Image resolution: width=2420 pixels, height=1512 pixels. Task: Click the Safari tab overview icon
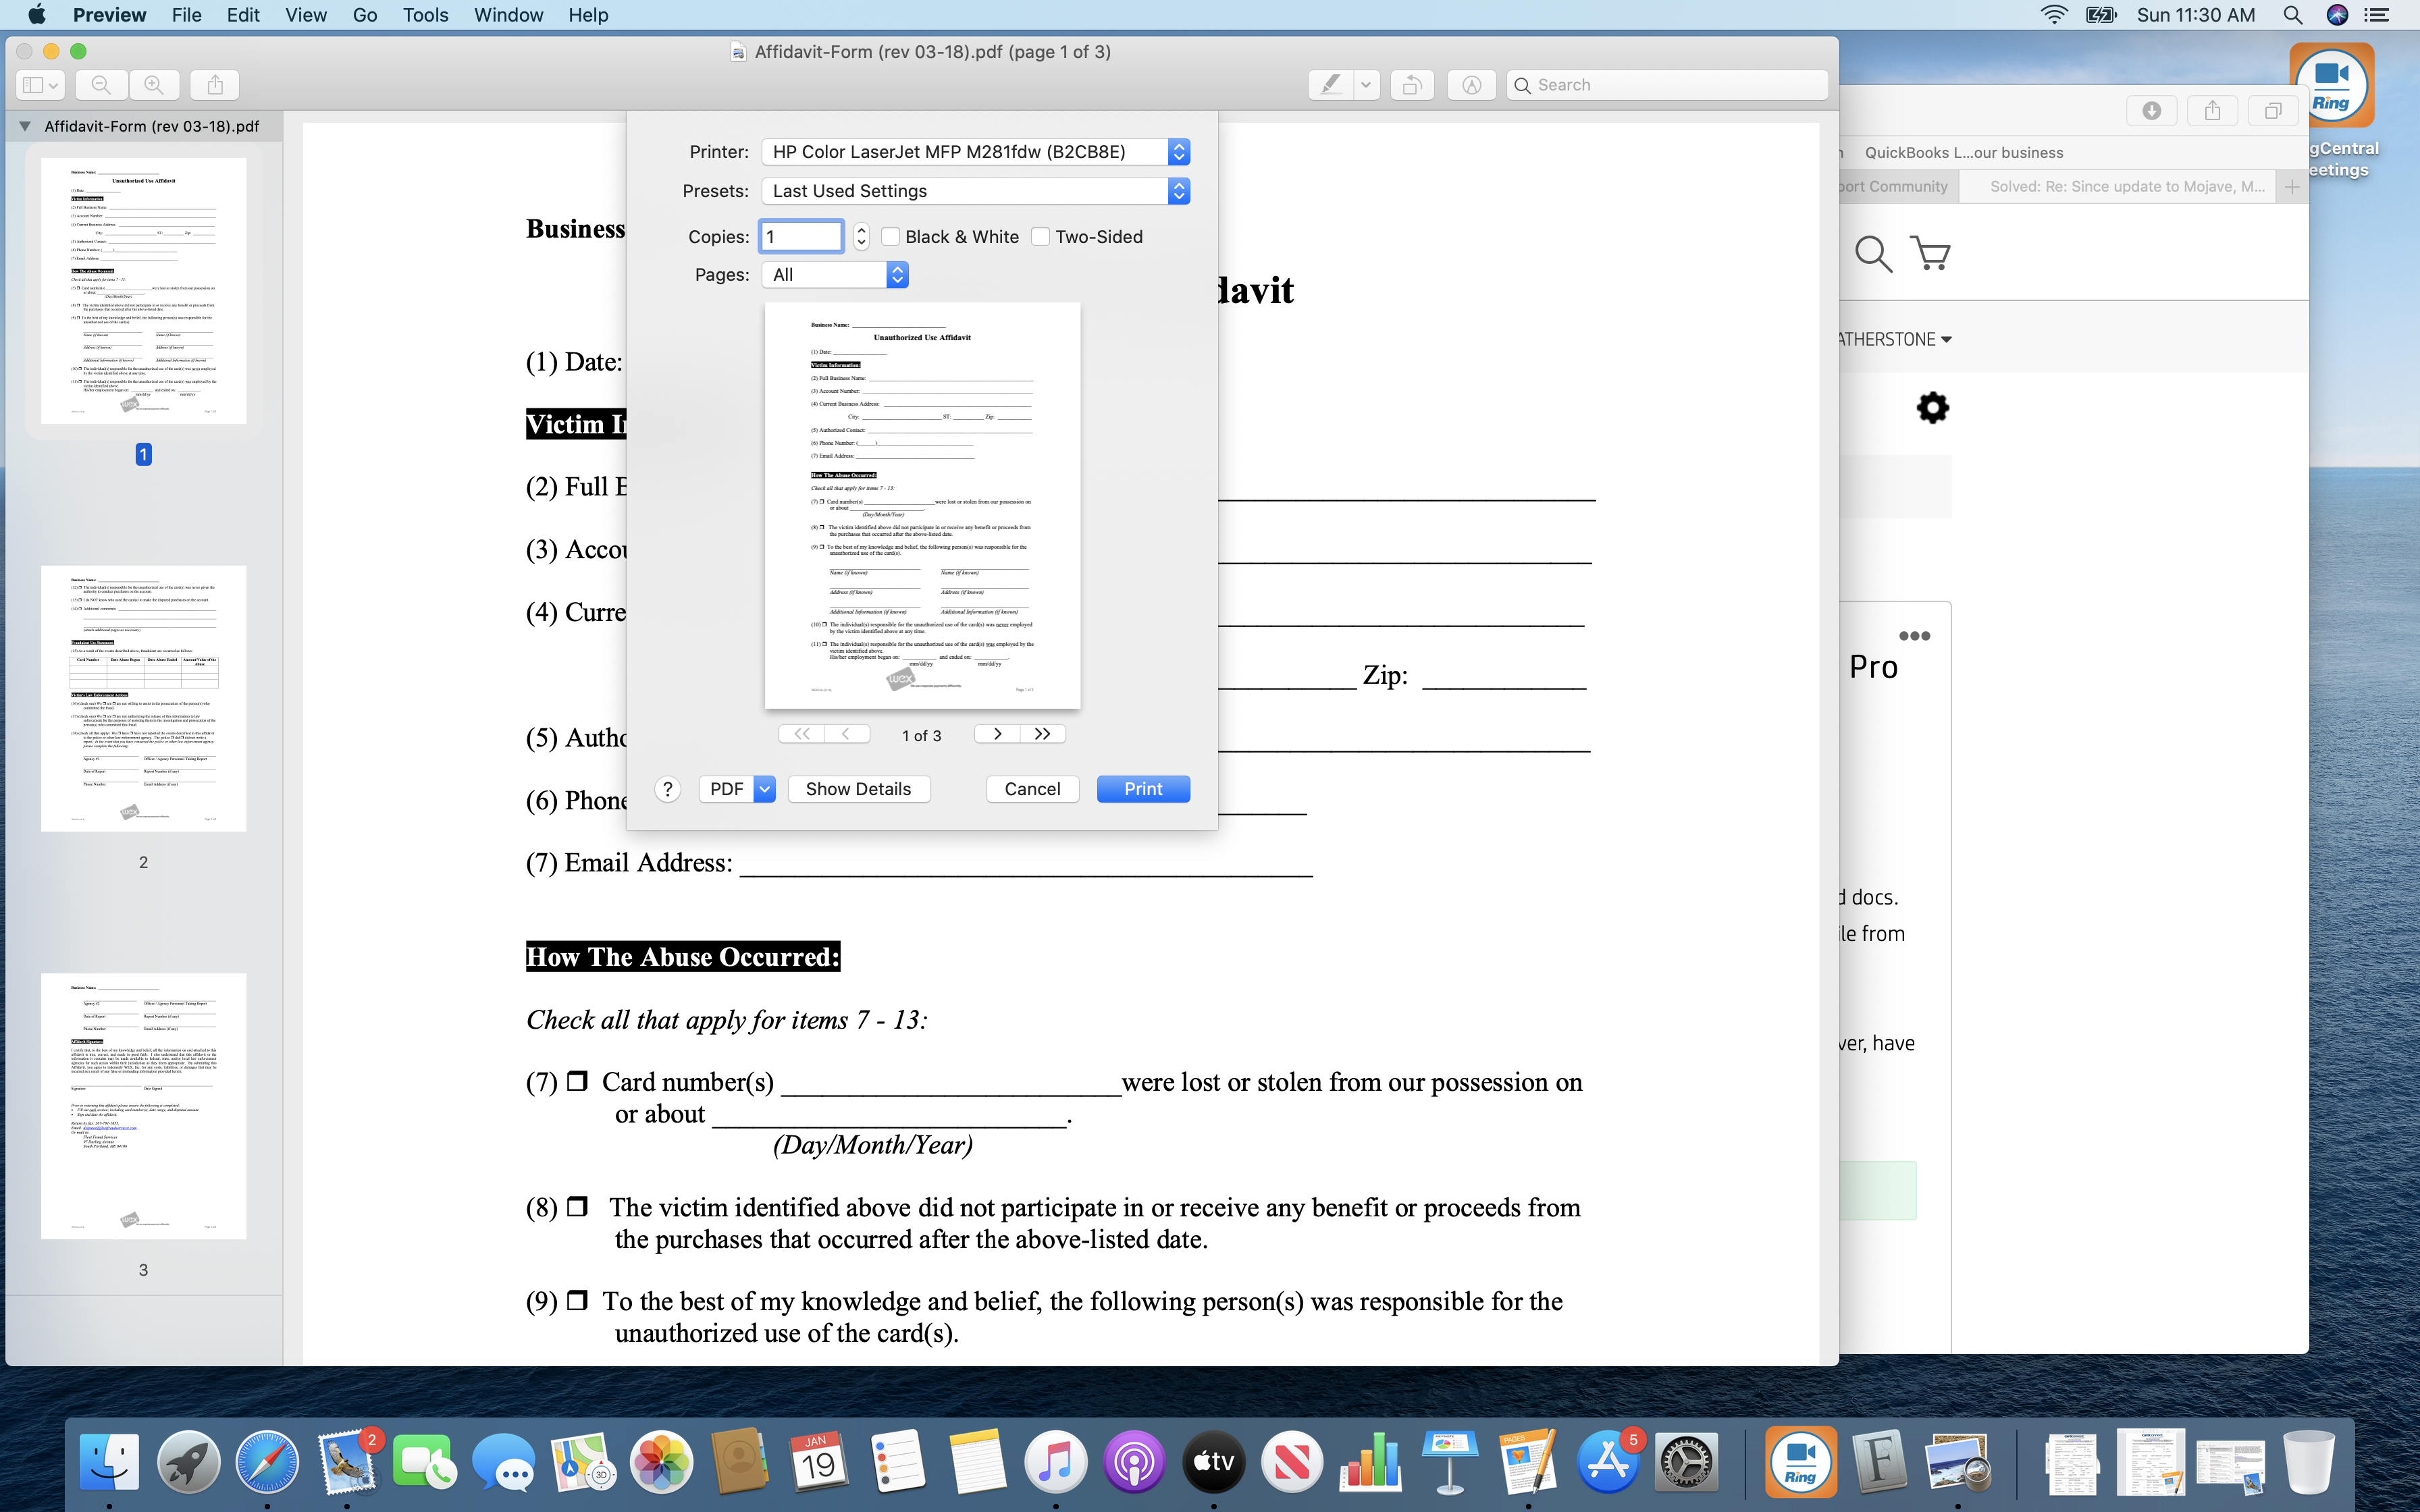(2272, 110)
